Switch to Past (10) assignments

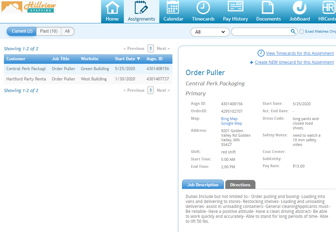click(49, 31)
